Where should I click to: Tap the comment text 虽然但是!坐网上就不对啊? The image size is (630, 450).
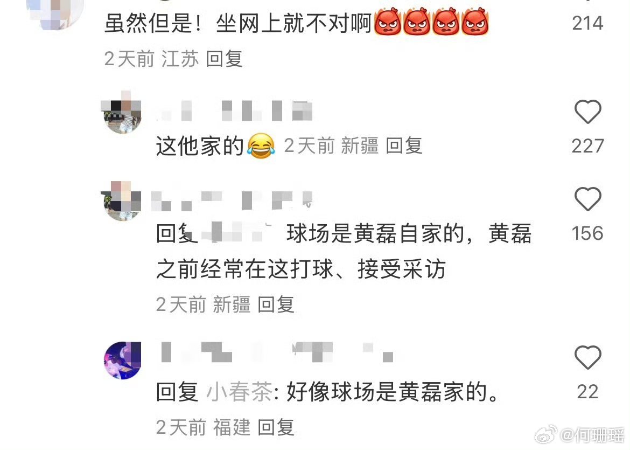pos(237,23)
